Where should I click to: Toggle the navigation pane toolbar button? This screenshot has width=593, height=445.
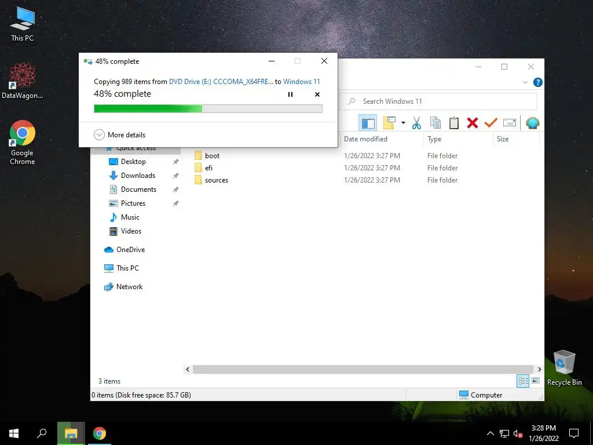tap(368, 123)
